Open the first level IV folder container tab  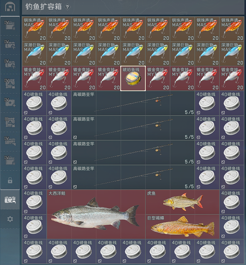tap(10, 25)
